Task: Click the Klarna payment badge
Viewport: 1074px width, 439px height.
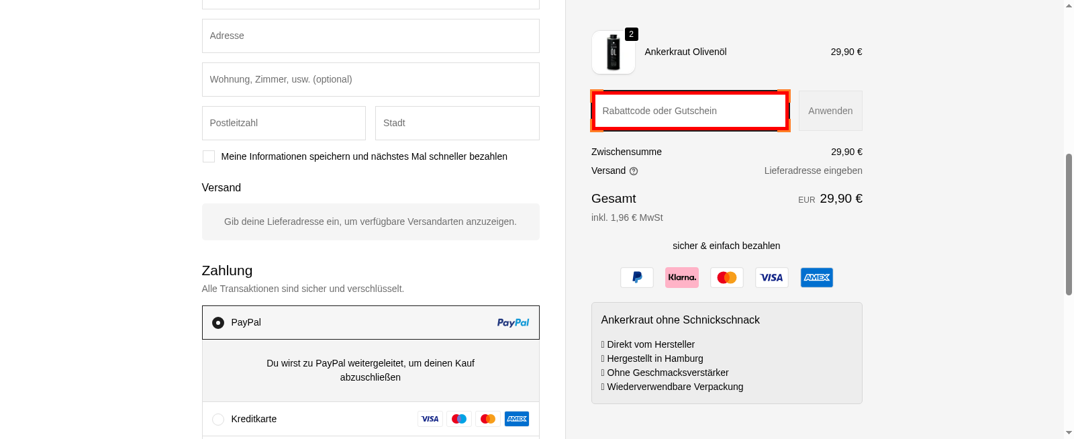Action: (681, 277)
